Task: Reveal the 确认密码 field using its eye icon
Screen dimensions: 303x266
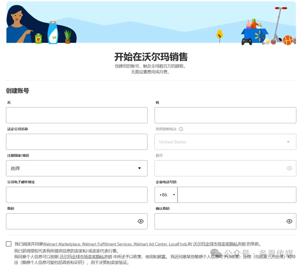Action: click(289, 221)
